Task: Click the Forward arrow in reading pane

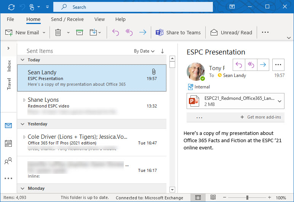Action: [x=263, y=65]
